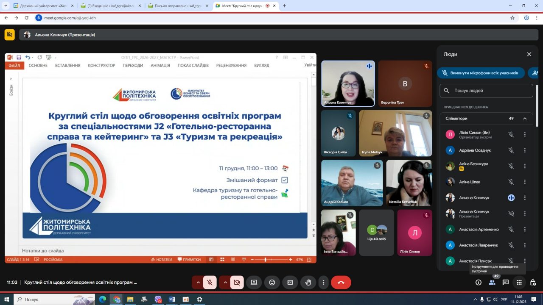543x305 pixels.
Task: Mute Адріана Осадчук's microphone in list
Action: [x=511, y=150]
